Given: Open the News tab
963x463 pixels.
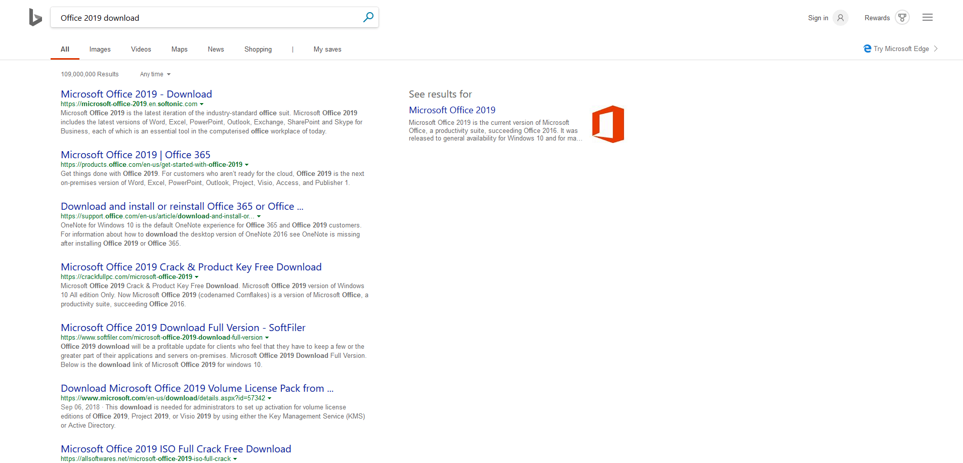Looking at the screenshot, I should (216, 49).
